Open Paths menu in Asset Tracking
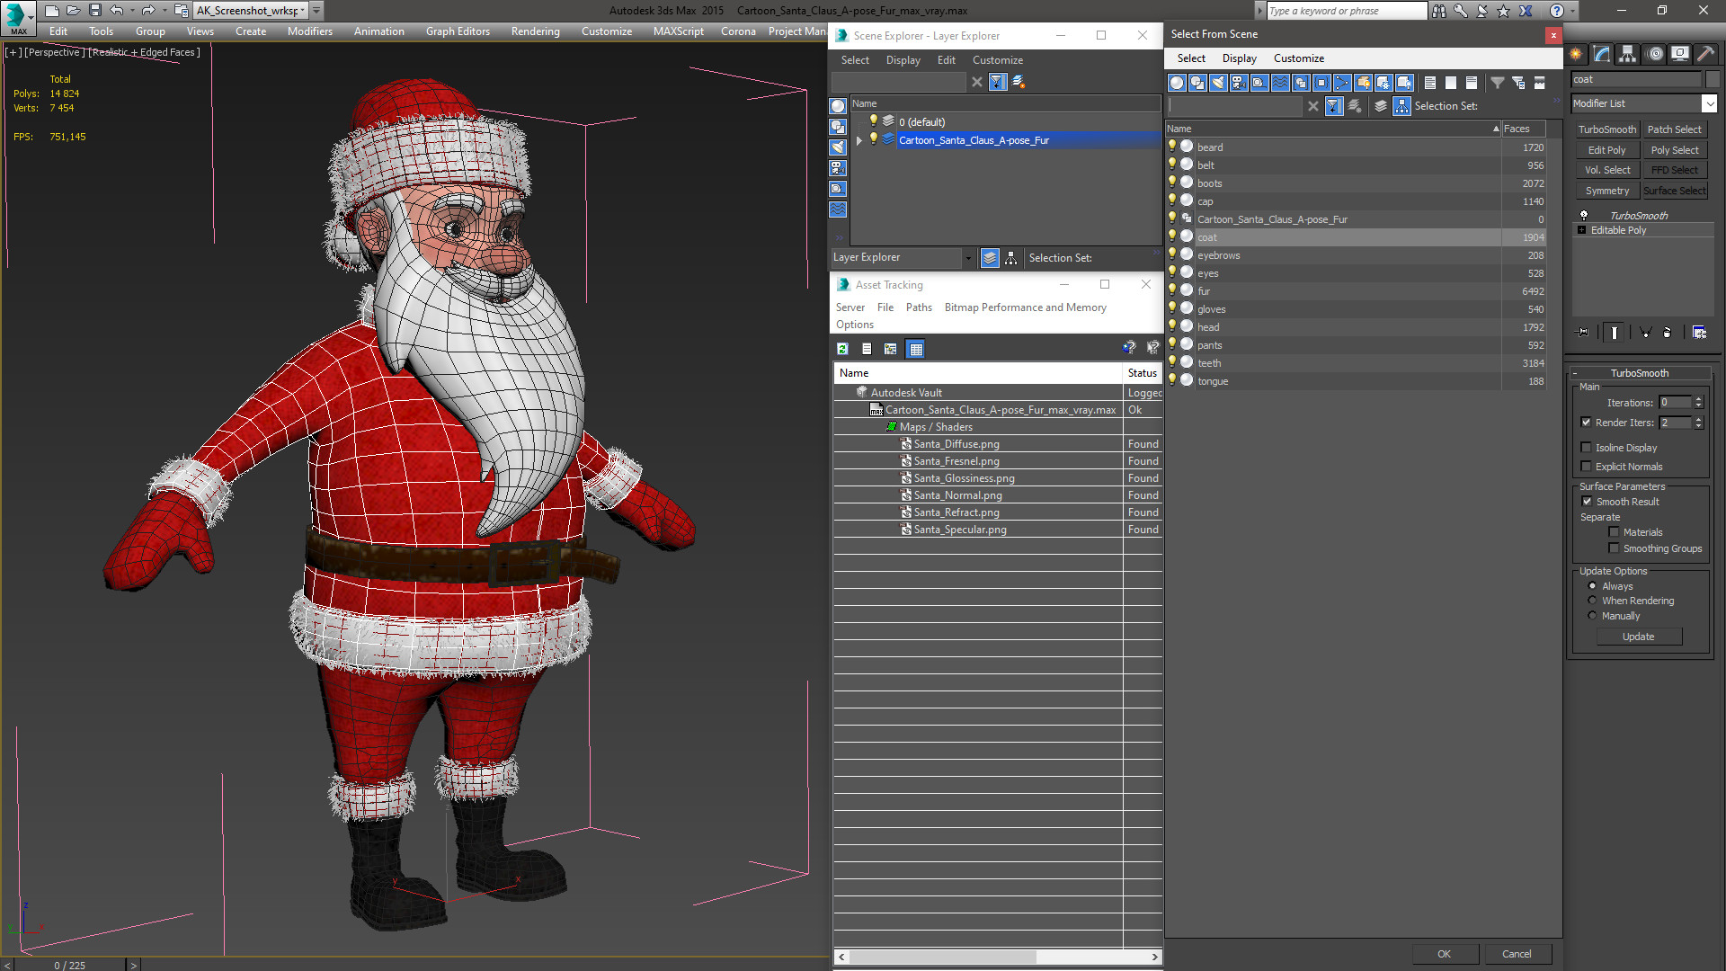 point(918,307)
